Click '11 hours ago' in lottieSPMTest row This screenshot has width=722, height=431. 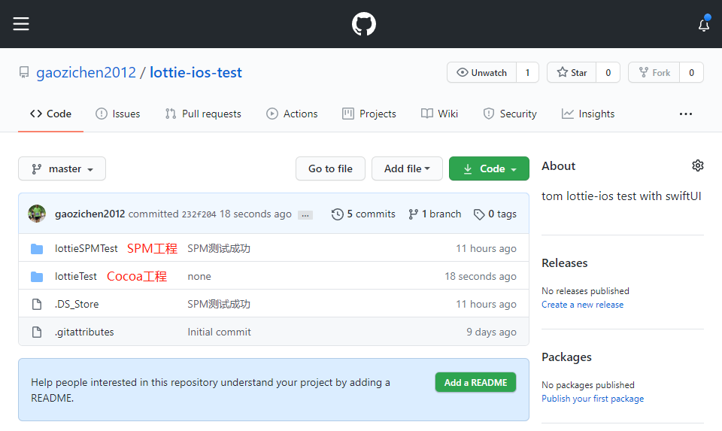point(486,249)
